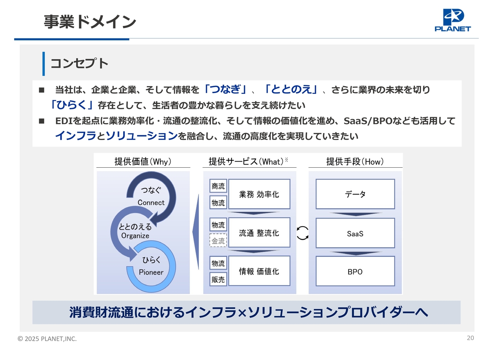Click the 消費財流通 banner at the bottom
The height and width of the screenshot is (348, 493).
(246, 312)
